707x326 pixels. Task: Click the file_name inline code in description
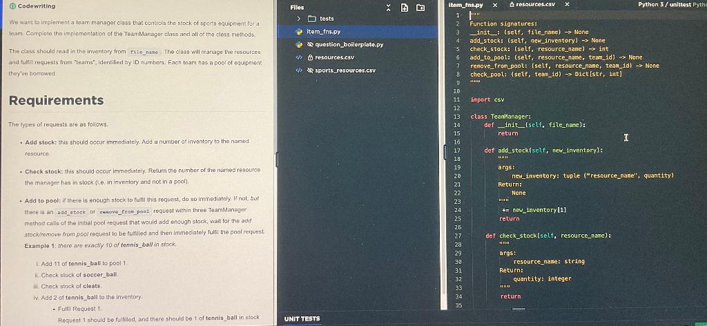point(144,52)
